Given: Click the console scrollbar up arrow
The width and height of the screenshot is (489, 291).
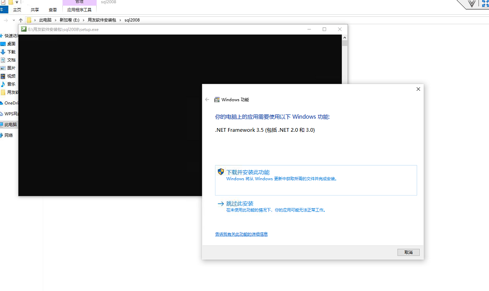Looking at the screenshot, I should coord(345,37).
